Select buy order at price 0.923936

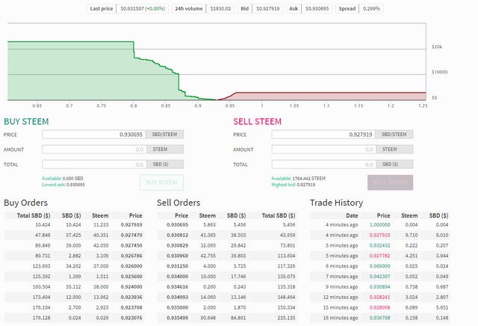[74, 298]
